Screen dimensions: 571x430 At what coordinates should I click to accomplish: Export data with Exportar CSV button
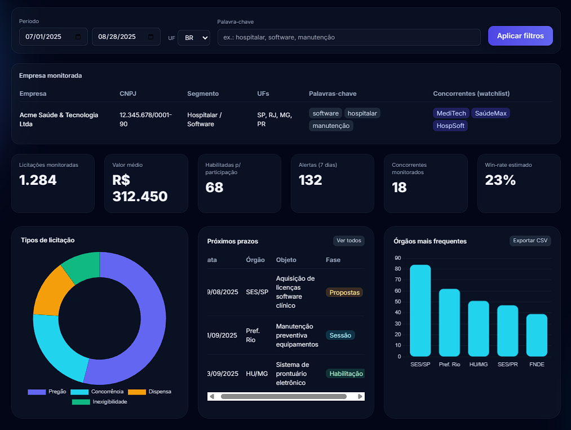click(x=530, y=241)
